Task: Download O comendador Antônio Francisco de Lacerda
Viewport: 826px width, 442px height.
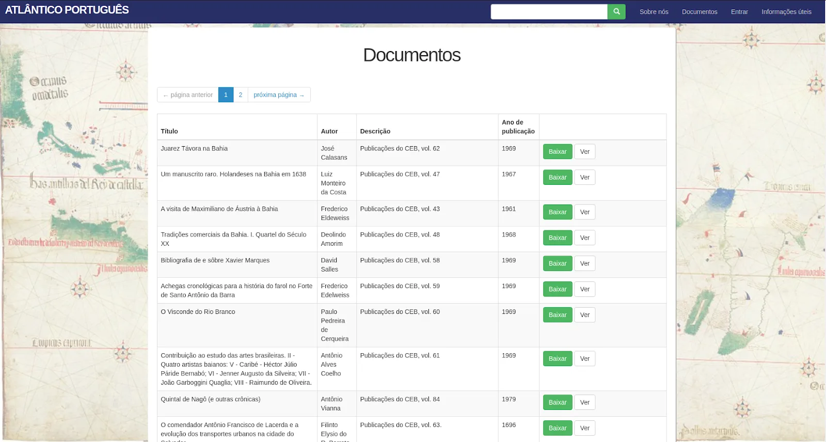Action: 558,428
